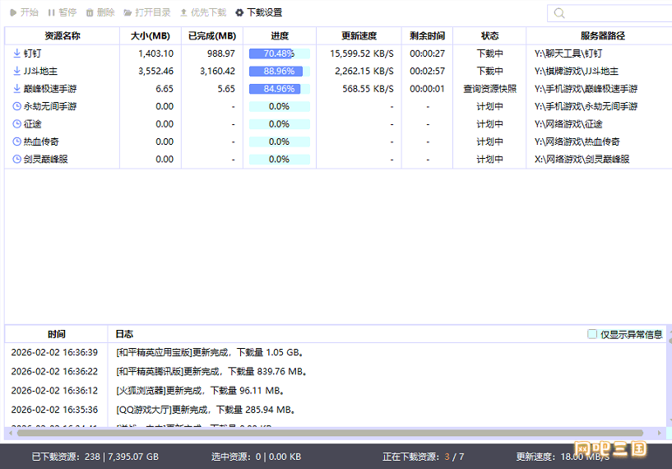The width and height of the screenshot is (672, 469).
Task: Click the path Y:\网络游戏\热血传奇
Action: 577,142
